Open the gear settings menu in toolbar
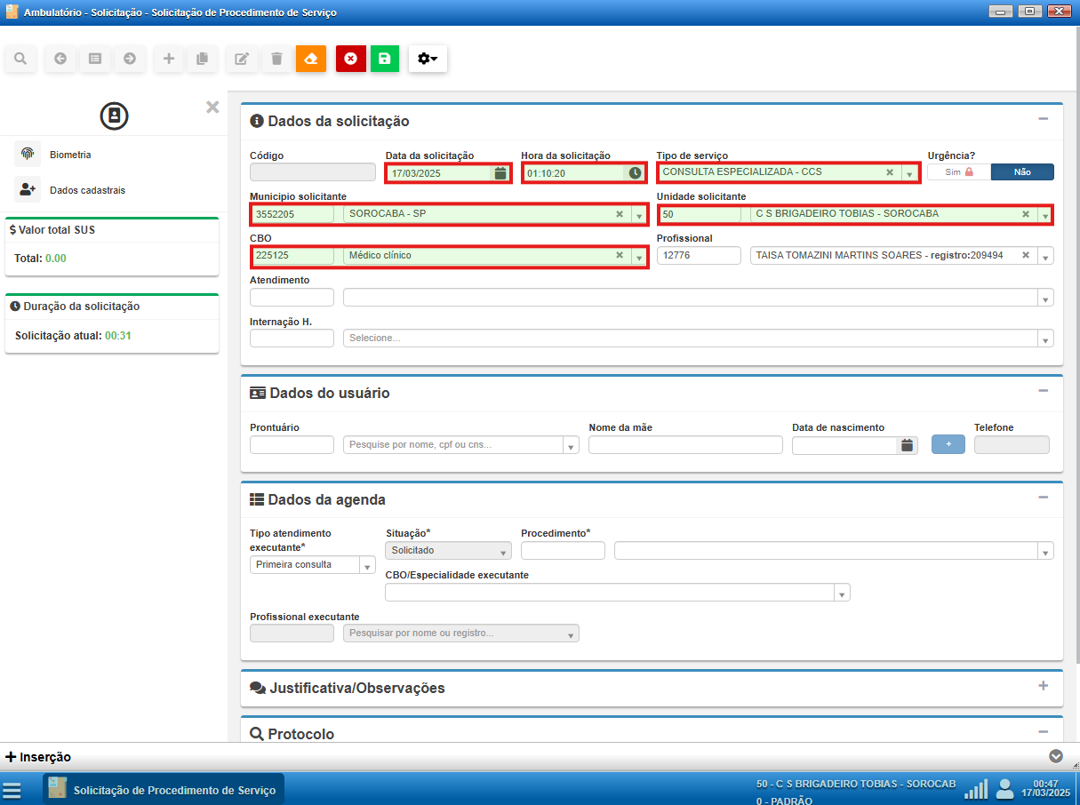 point(428,59)
